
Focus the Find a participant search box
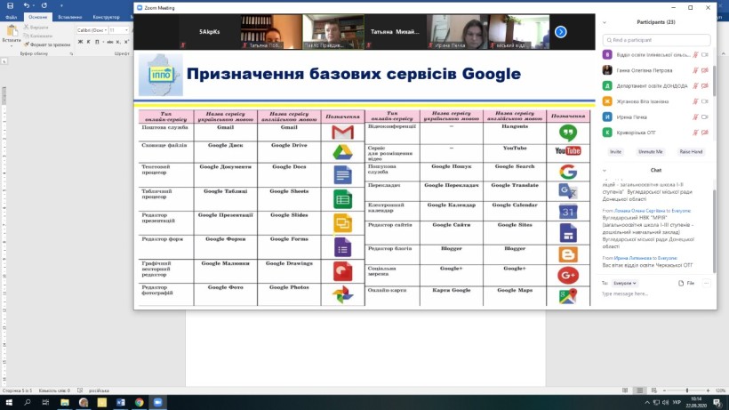pyautogui.click(x=656, y=40)
